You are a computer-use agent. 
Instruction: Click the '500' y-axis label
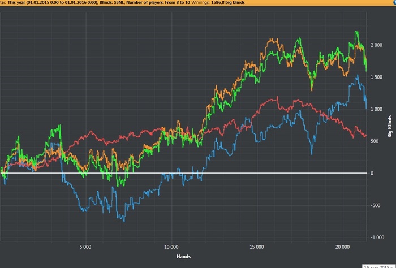coord(375,141)
